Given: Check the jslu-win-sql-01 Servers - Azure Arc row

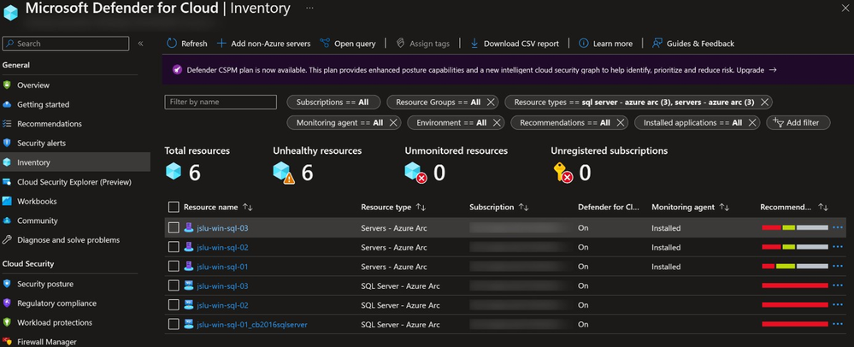Looking at the screenshot, I should (x=174, y=267).
